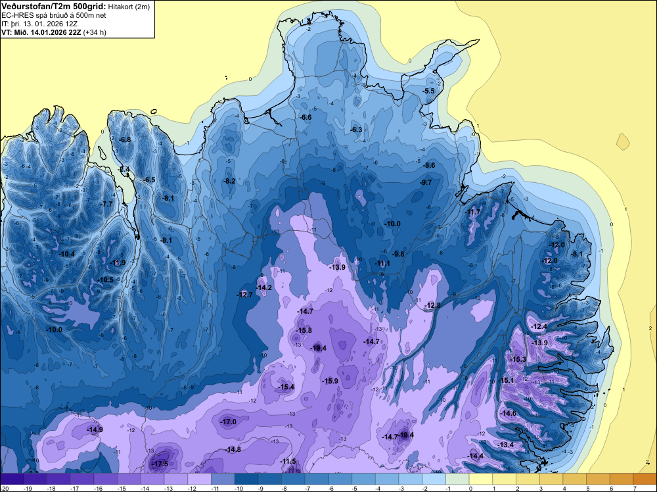Click the -9.8 temperature label
This screenshot has width=657, height=492.
398,254
